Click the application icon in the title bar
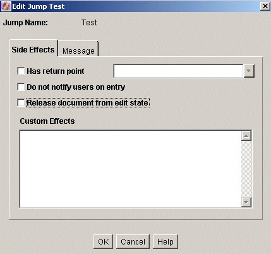Image resolution: width=271 pixels, height=254 pixels. (6, 6)
